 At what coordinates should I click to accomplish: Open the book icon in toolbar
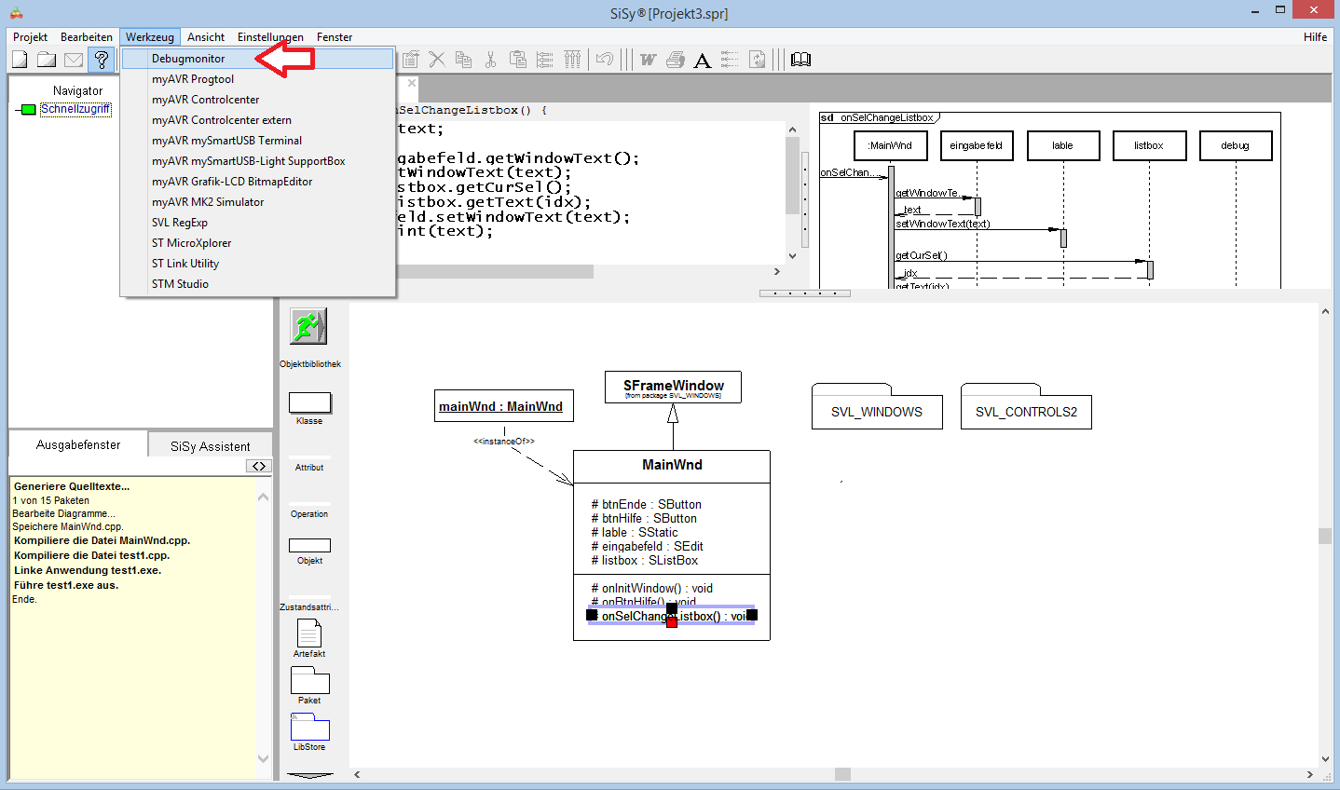click(800, 60)
